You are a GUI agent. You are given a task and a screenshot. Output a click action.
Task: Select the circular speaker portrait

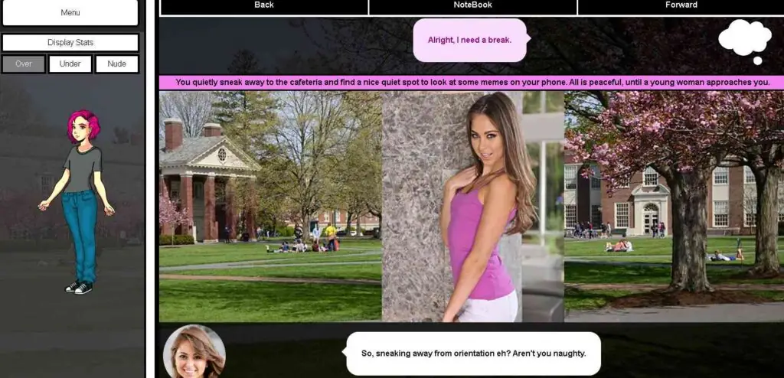[x=194, y=353]
